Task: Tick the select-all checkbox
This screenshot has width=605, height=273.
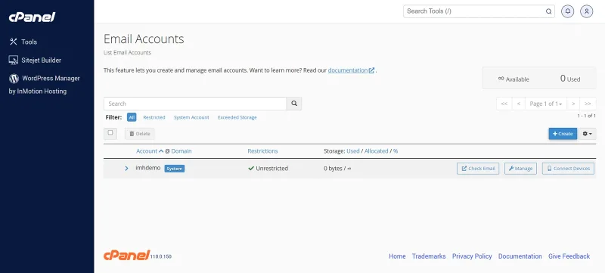Action: point(110,132)
